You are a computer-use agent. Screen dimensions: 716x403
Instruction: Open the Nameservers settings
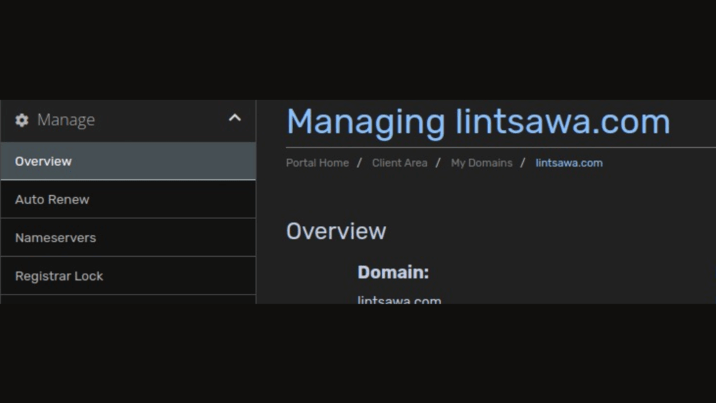[129, 238]
